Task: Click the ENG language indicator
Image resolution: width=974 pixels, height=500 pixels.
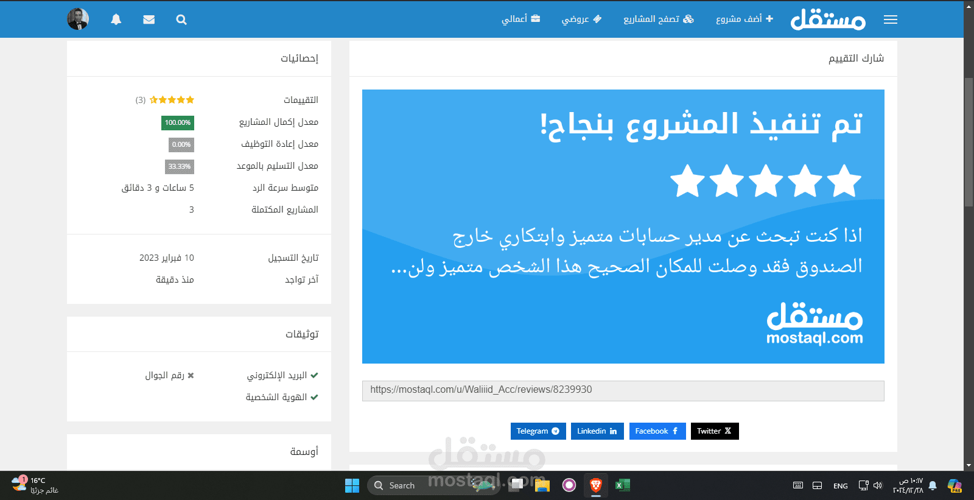Action: pyautogui.click(x=841, y=486)
